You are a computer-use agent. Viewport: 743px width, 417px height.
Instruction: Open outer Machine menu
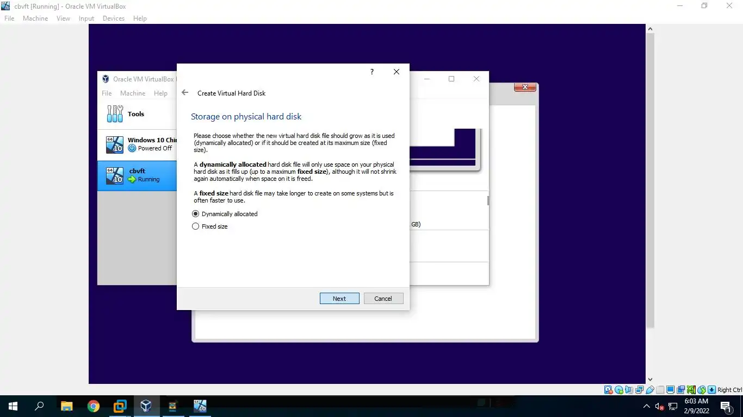tap(35, 18)
